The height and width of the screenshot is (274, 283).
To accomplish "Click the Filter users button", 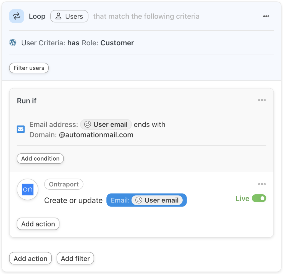I will (29, 68).
